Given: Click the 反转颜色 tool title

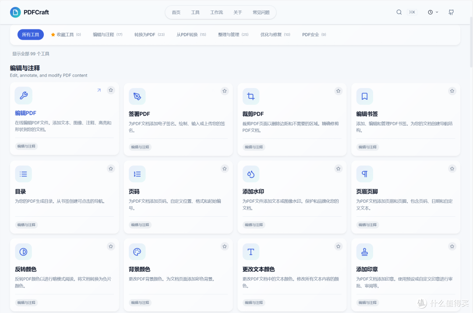Looking at the screenshot, I should tap(26, 269).
